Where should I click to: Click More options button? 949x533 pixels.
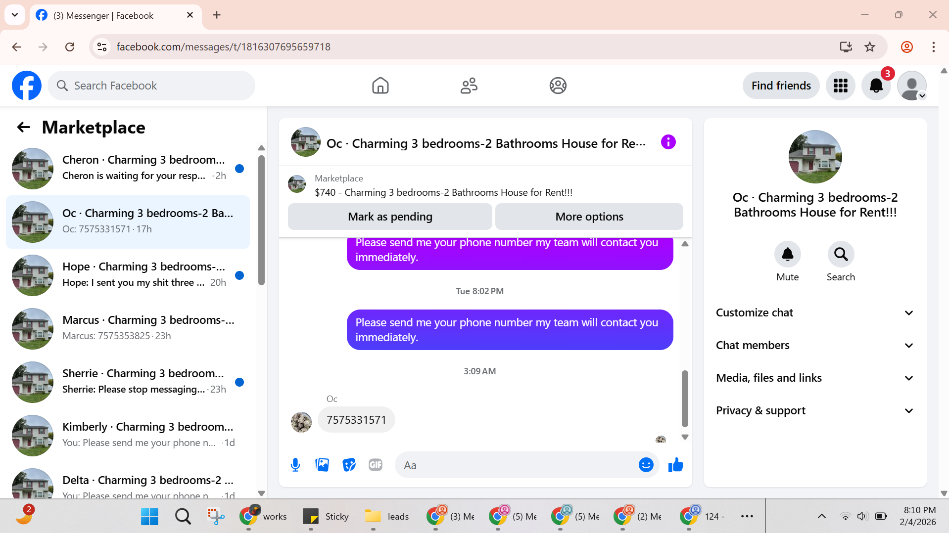589,217
